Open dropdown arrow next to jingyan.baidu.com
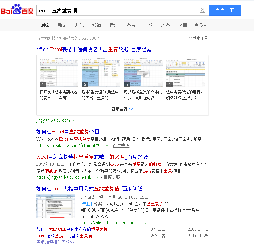 tap(74, 121)
